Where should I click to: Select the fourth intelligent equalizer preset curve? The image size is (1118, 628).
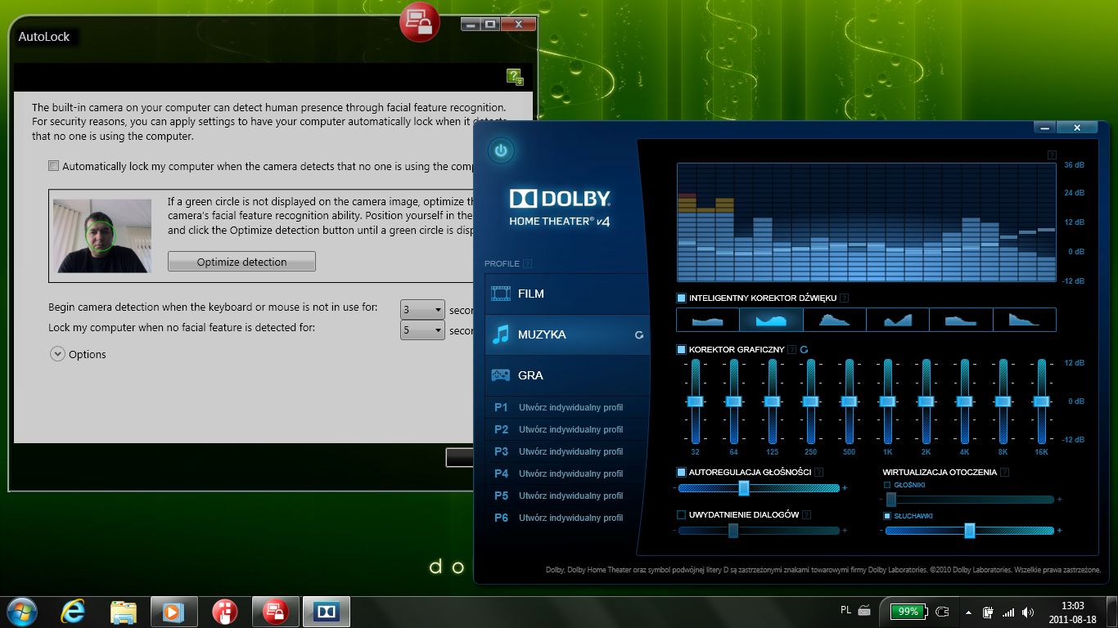pyautogui.click(x=898, y=319)
